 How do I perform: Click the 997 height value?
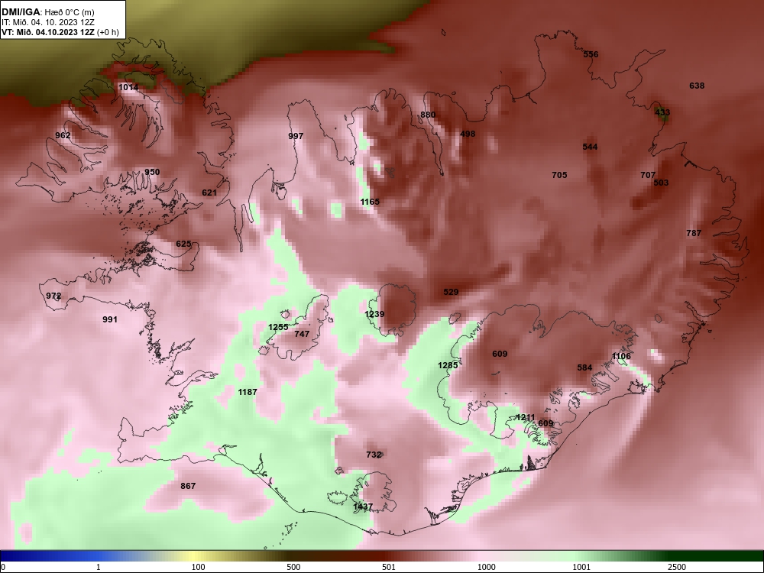pos(296,136)
